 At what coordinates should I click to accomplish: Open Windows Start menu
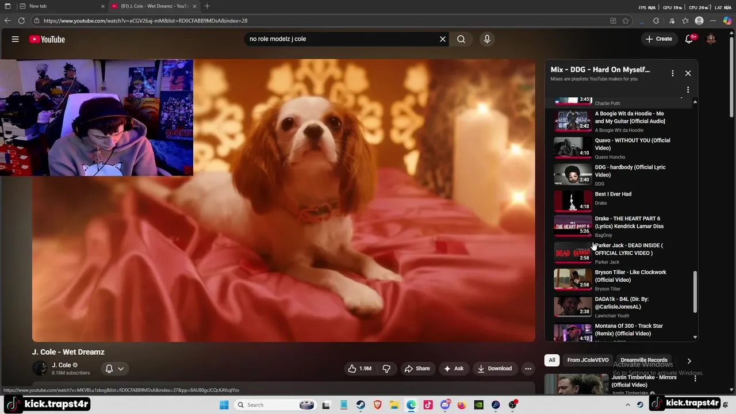point(224,405)
